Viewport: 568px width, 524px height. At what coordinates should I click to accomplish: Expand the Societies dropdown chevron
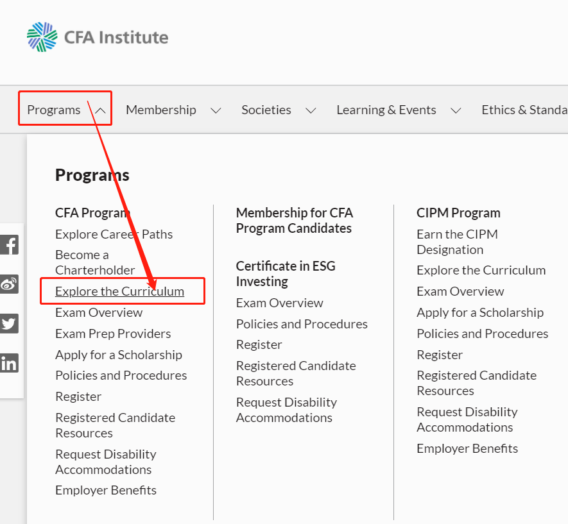click(311, 110)
